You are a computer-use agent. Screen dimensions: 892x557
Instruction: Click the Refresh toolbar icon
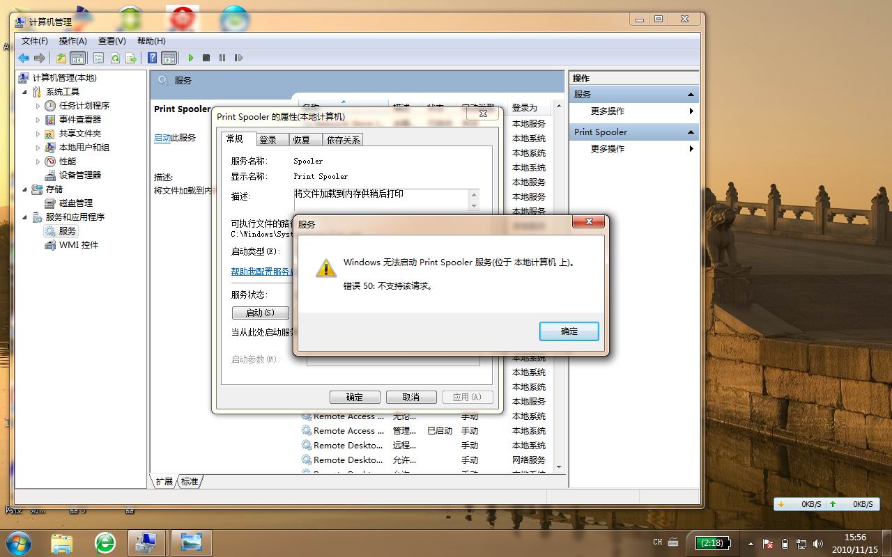[x=114, y=58]
